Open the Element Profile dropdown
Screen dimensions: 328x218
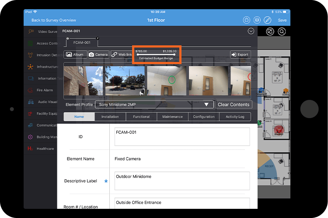point(154,105)
